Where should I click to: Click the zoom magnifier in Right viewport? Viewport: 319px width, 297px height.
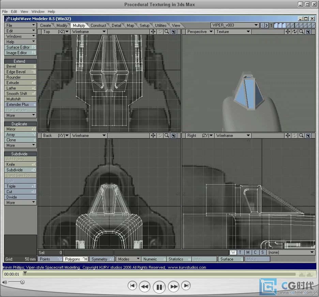[x=301, y=136]
